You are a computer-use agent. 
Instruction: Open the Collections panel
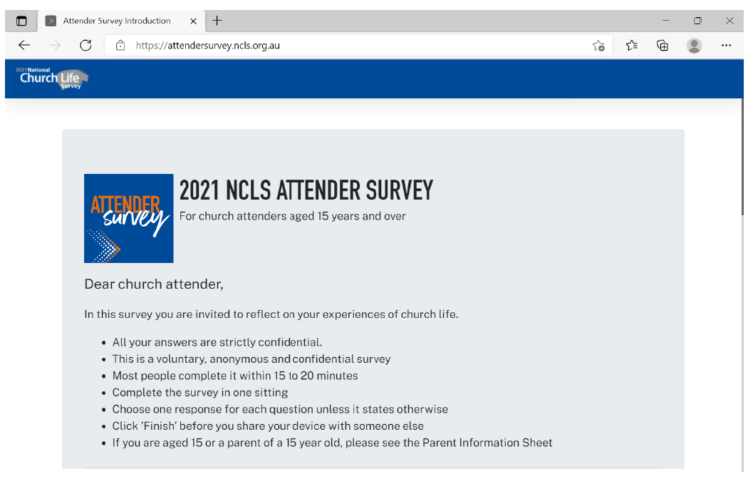click(x=663, y=46)
